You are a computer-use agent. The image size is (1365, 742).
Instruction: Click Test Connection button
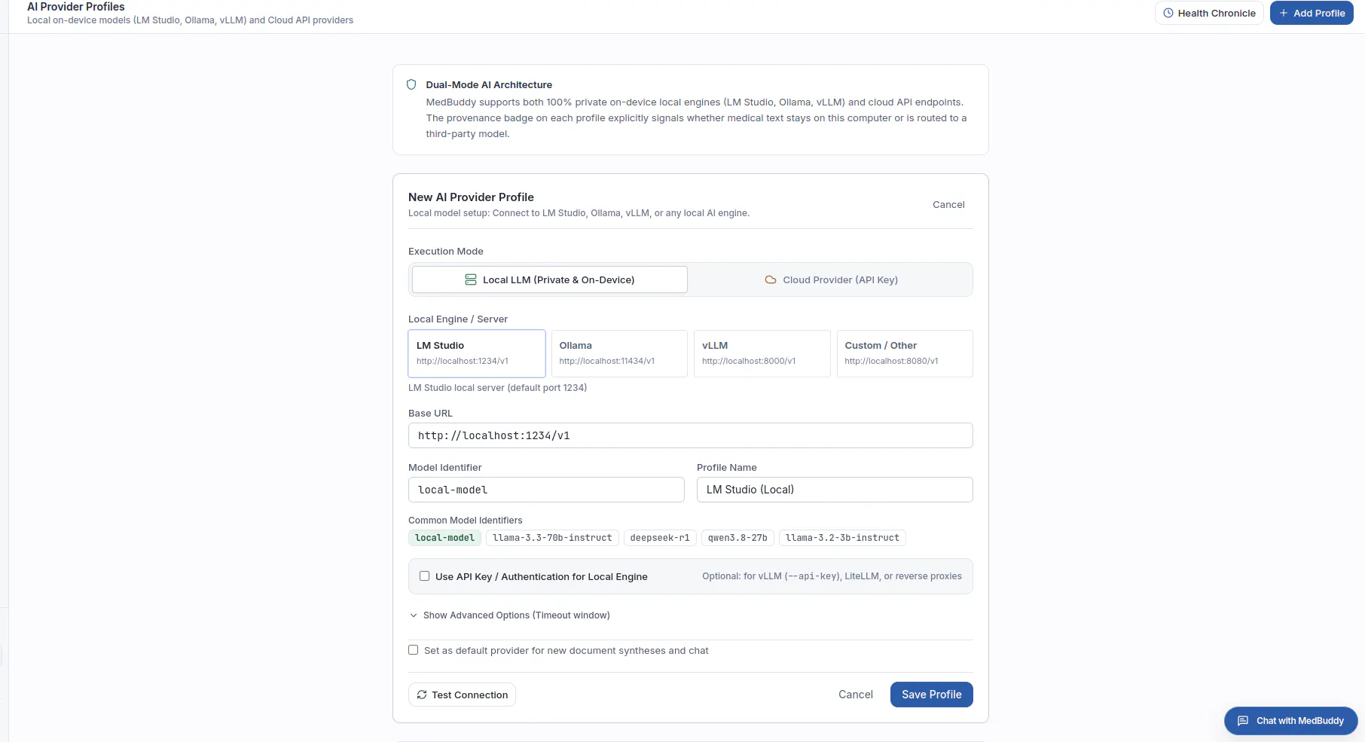(x=462, y=695)
